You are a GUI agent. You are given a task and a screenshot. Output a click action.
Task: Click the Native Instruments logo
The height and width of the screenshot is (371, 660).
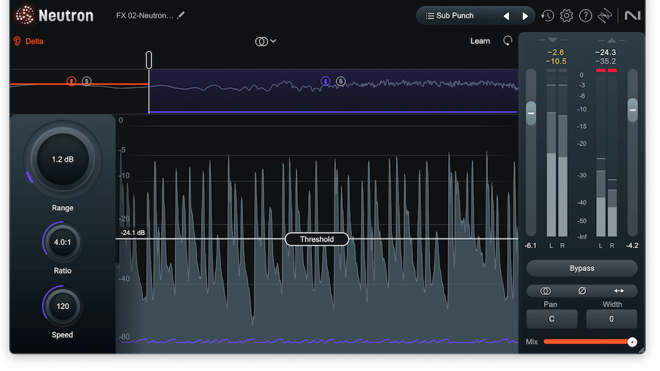click(632, 15)
